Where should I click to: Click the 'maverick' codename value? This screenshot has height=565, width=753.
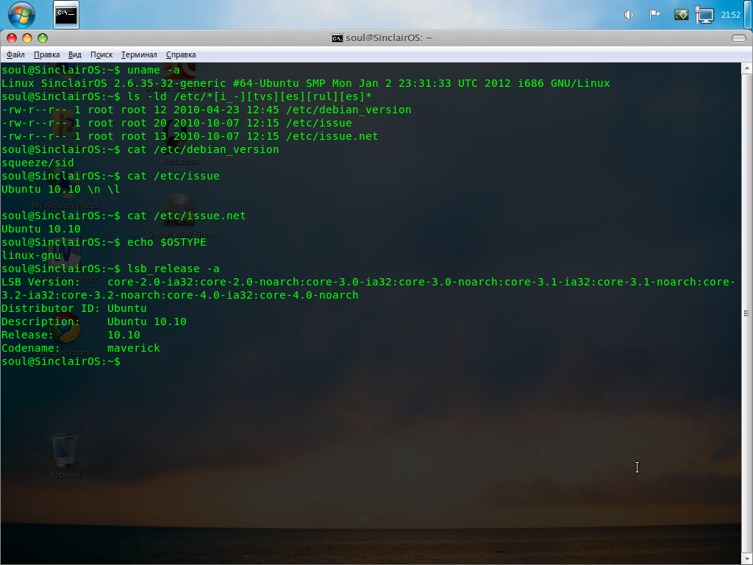pos(134,348)
